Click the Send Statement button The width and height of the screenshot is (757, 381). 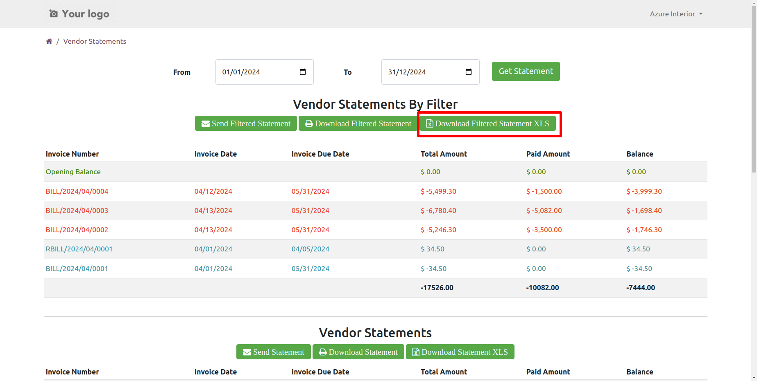[x=274, y=352]
